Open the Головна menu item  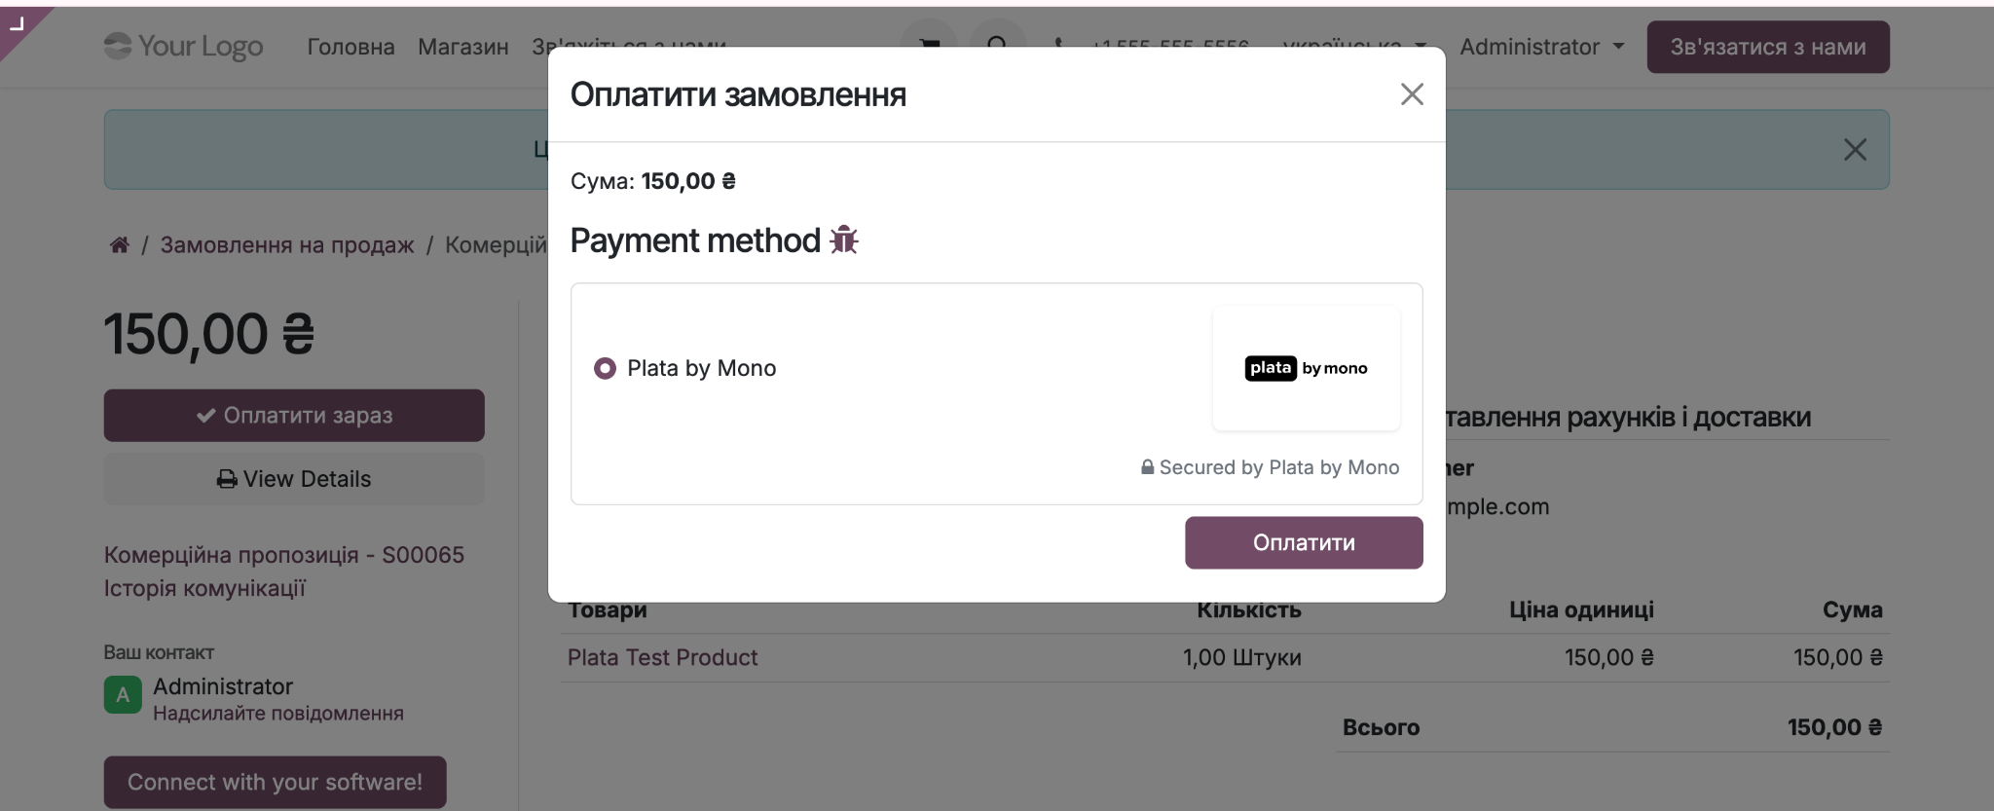point(351,47)
